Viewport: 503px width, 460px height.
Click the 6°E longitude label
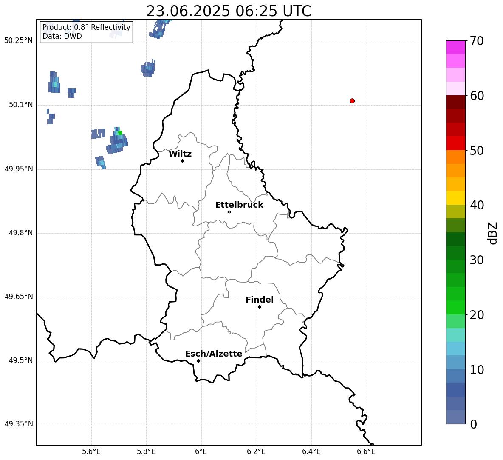201,451
